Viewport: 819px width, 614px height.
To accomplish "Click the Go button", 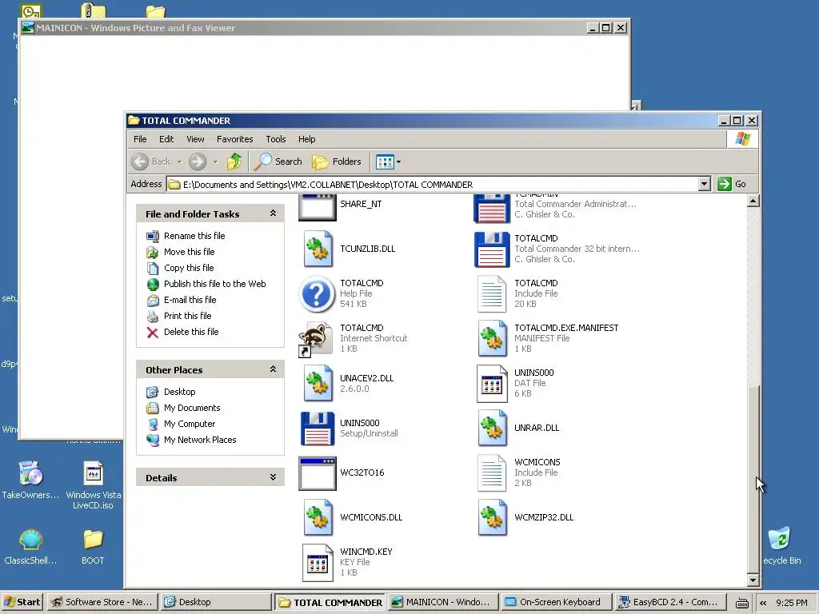I will click(732, 184).
